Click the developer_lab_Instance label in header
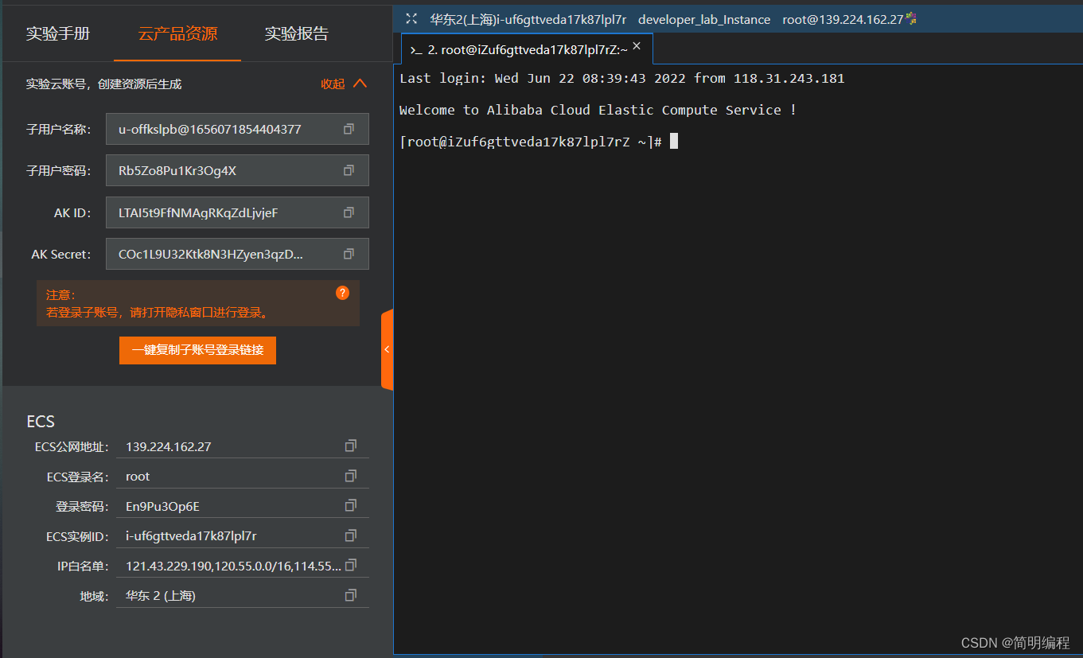Screen dimensions: 1083x658 coord(704,19)
